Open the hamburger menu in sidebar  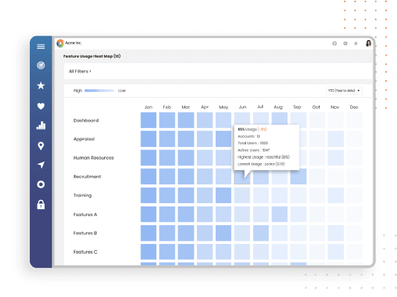pos(41,47)
